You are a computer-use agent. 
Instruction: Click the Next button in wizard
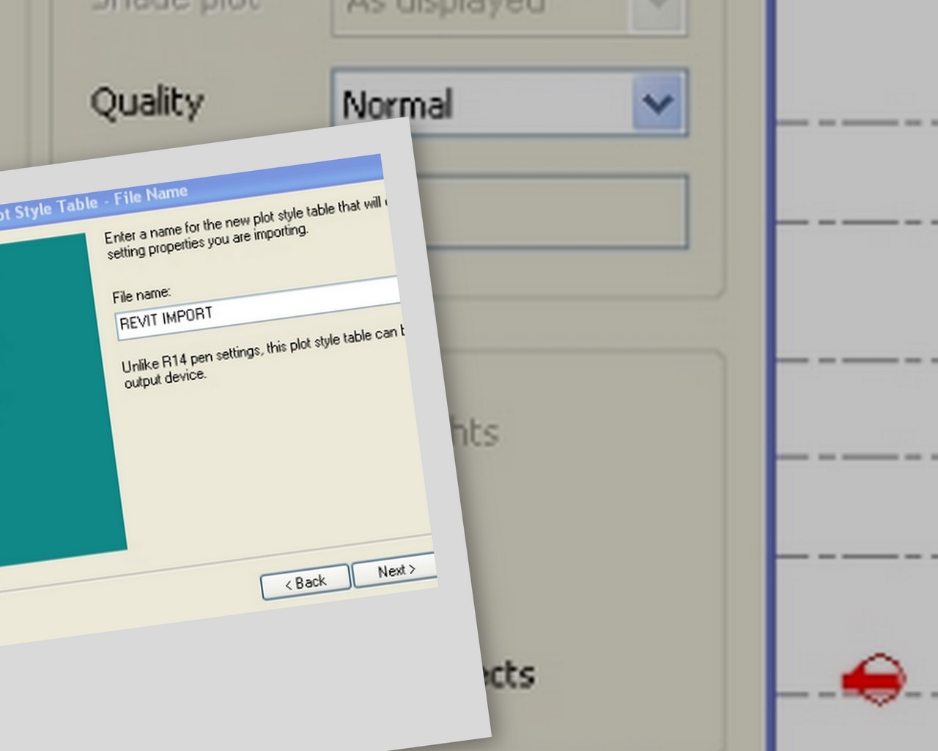[x=395, y=571]
